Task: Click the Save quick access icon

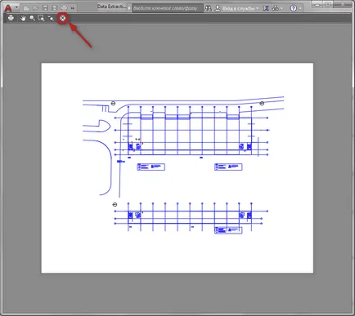Action: coord(45,8)
